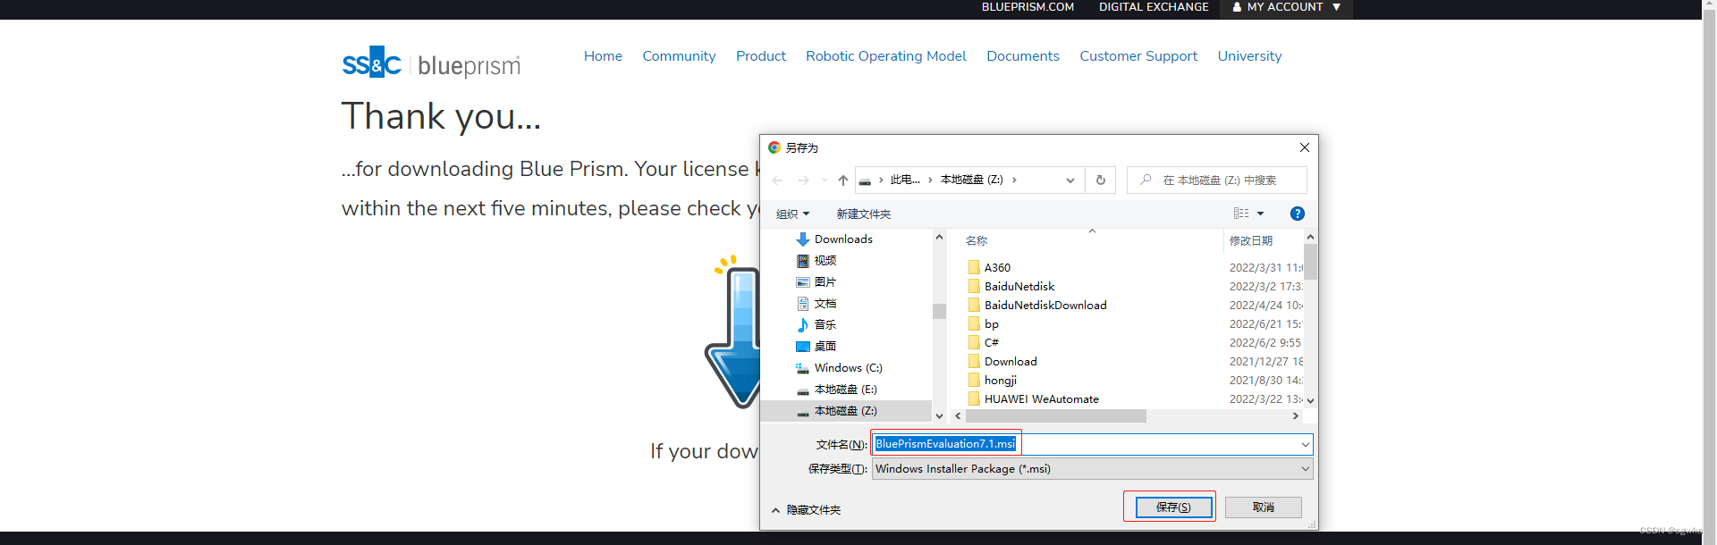Open the Product menu

(x=761, y=56)
